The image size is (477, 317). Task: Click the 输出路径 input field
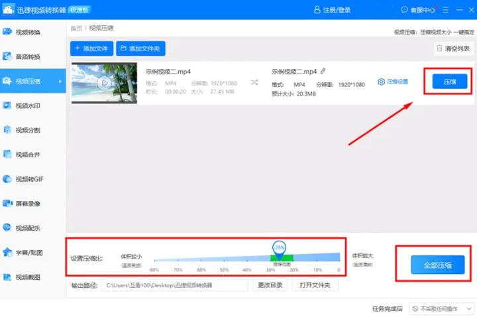point(175,285)
